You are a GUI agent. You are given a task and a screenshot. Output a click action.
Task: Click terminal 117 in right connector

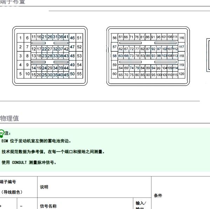pyautogui.click(x=182, y=47)
